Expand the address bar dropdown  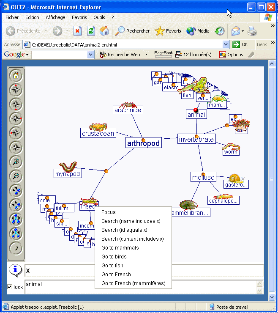click(x=226, y=44)
